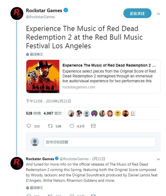Image resolution: width=166 pixels, height=196 pixels.
Task: Click the Rockstar avatar on the reply tweet
Action: (x=17, y=163)
